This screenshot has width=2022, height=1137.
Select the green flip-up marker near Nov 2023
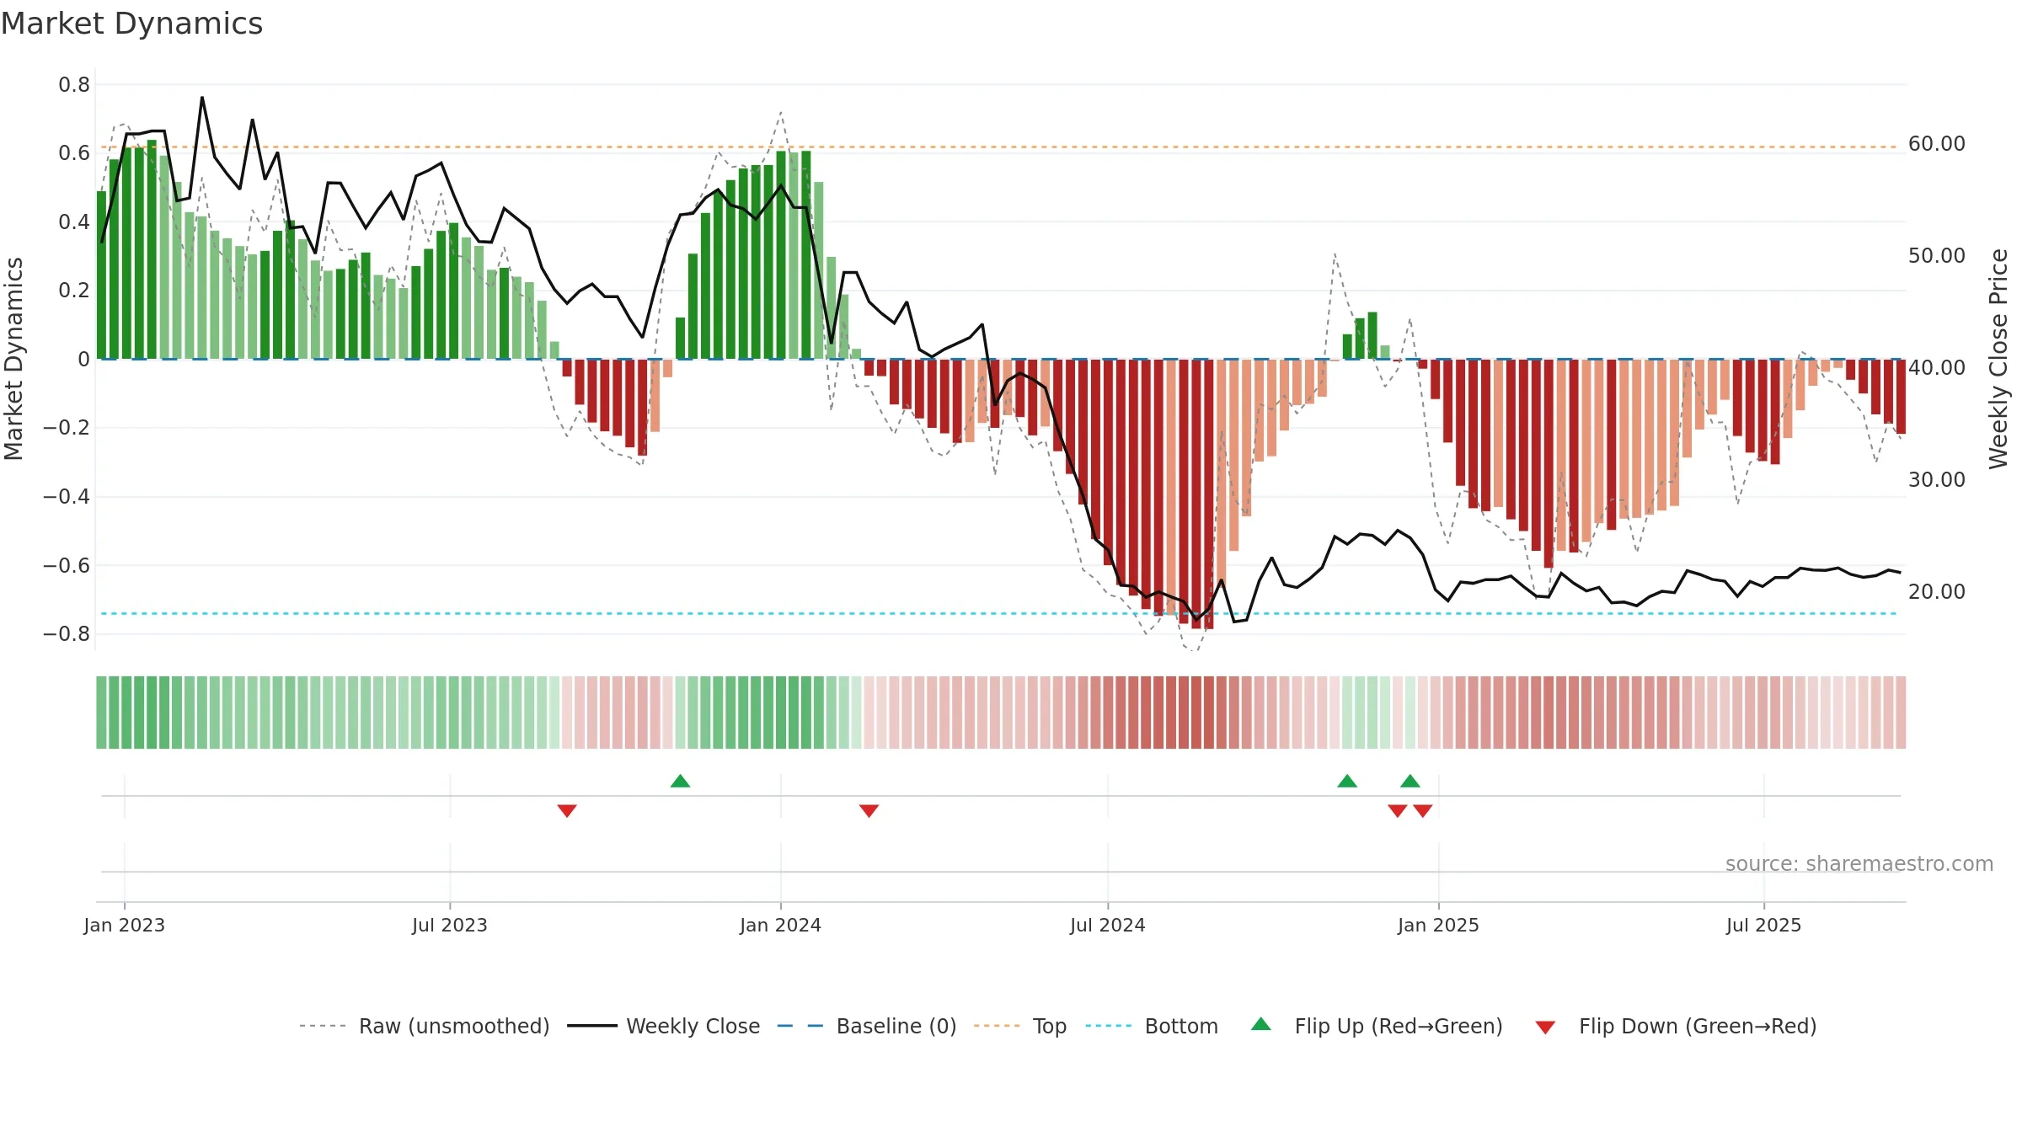tap(681, 781)
